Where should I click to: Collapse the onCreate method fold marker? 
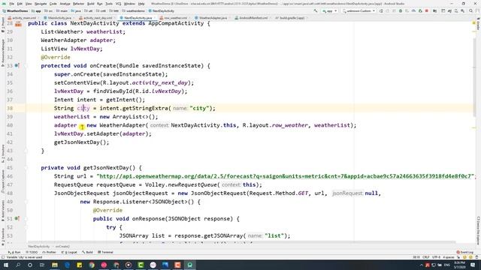26,65
